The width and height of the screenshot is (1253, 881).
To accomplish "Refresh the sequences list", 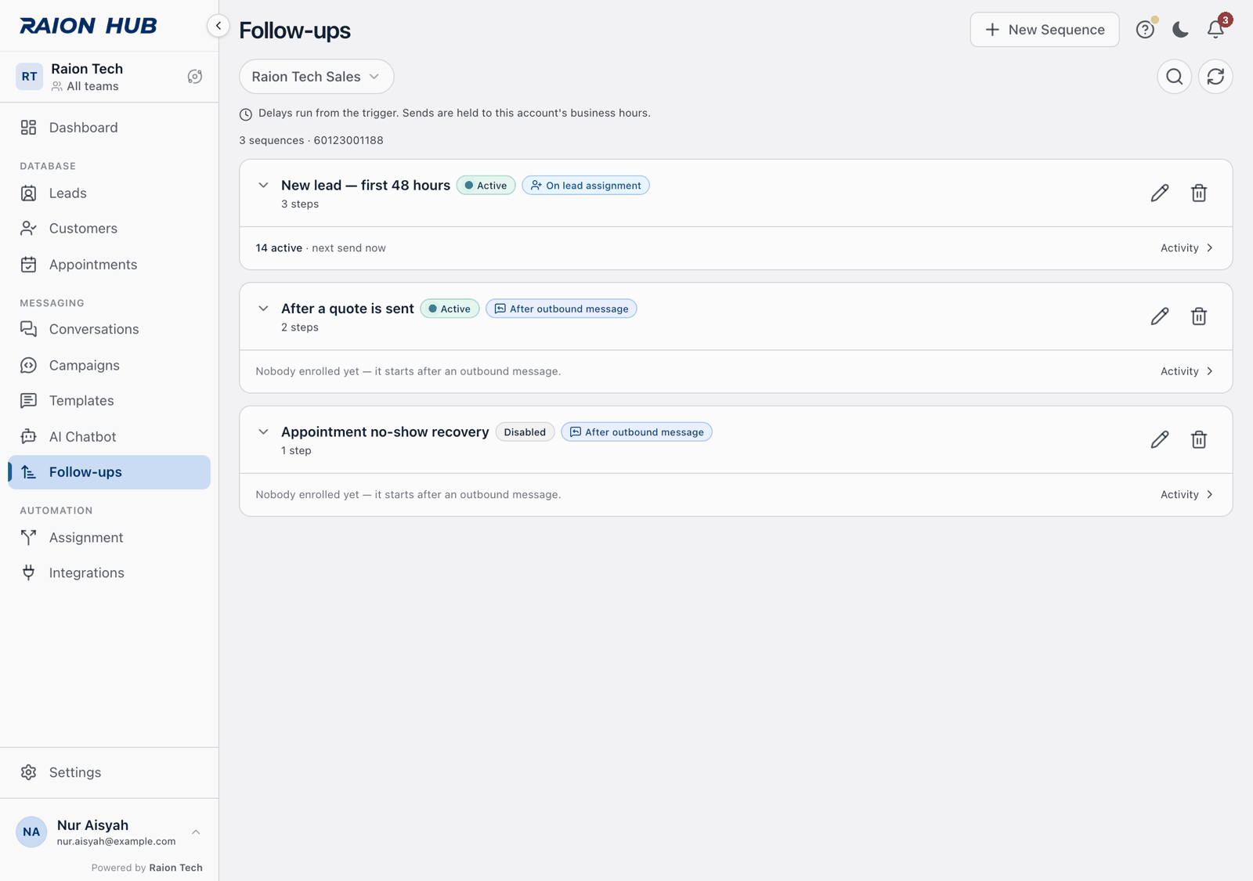I will [x=1215, y=77].
